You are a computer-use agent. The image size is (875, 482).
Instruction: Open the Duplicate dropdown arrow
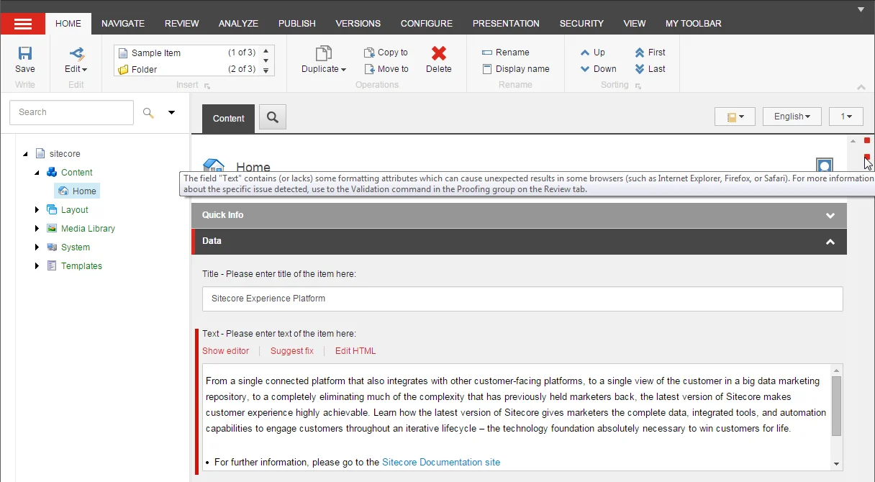[x=343, y=70]
